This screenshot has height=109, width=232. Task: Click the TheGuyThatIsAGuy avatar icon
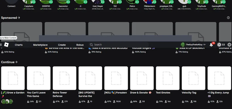(x=183, y=45)
